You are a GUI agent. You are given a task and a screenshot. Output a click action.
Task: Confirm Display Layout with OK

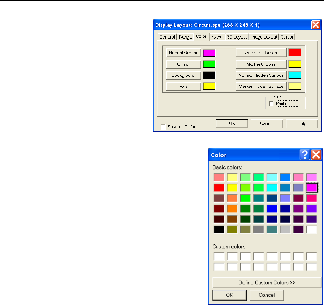pyautogui.click(x=232, y=123)
